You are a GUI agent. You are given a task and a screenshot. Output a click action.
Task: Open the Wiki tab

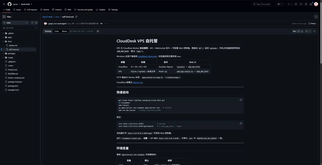68,10
